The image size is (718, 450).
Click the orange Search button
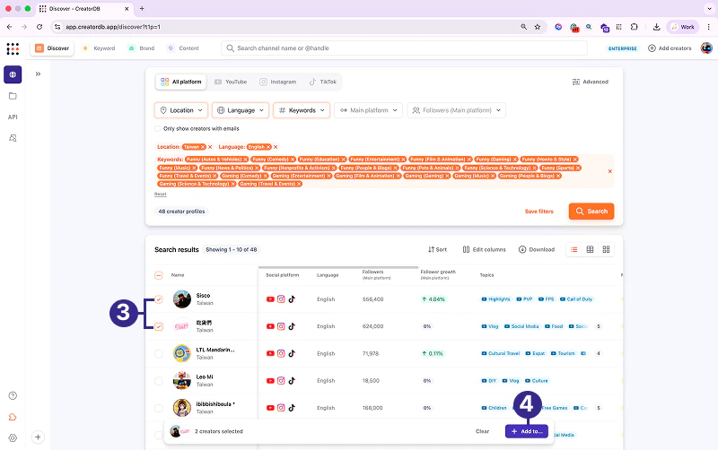[x=591, y=212]
